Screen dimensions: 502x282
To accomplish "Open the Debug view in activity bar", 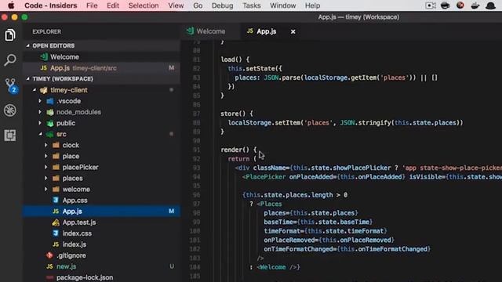I will click(x=10, y=110).
